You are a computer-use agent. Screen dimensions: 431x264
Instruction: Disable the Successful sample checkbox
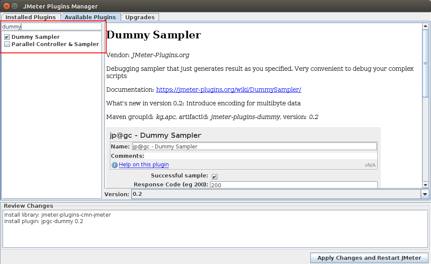point(214,176)
